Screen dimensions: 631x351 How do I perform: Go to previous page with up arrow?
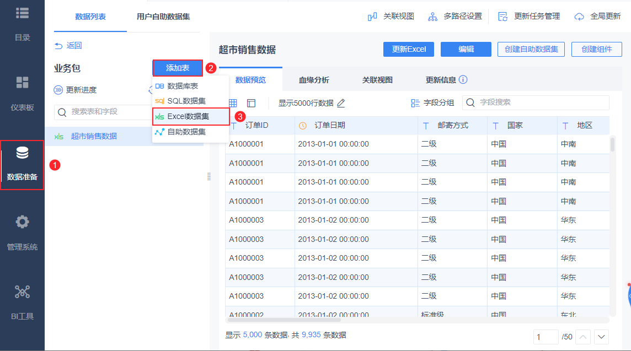pyautogui.click(x=583, y=337)
